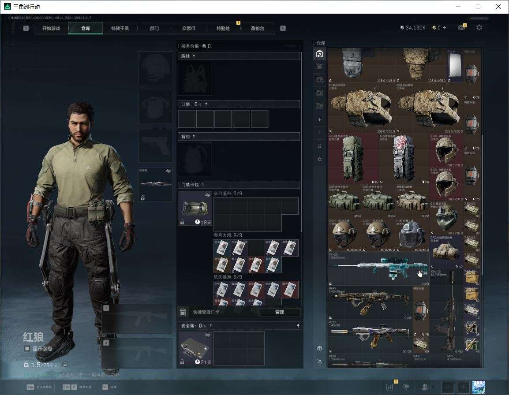This screenshot has width=509, height=395.
Task: Click the empty chest rig slot
Action: click(195, 78)
